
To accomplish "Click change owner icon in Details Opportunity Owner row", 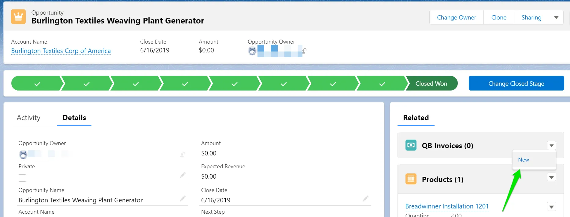I will (x=183, y=155).
